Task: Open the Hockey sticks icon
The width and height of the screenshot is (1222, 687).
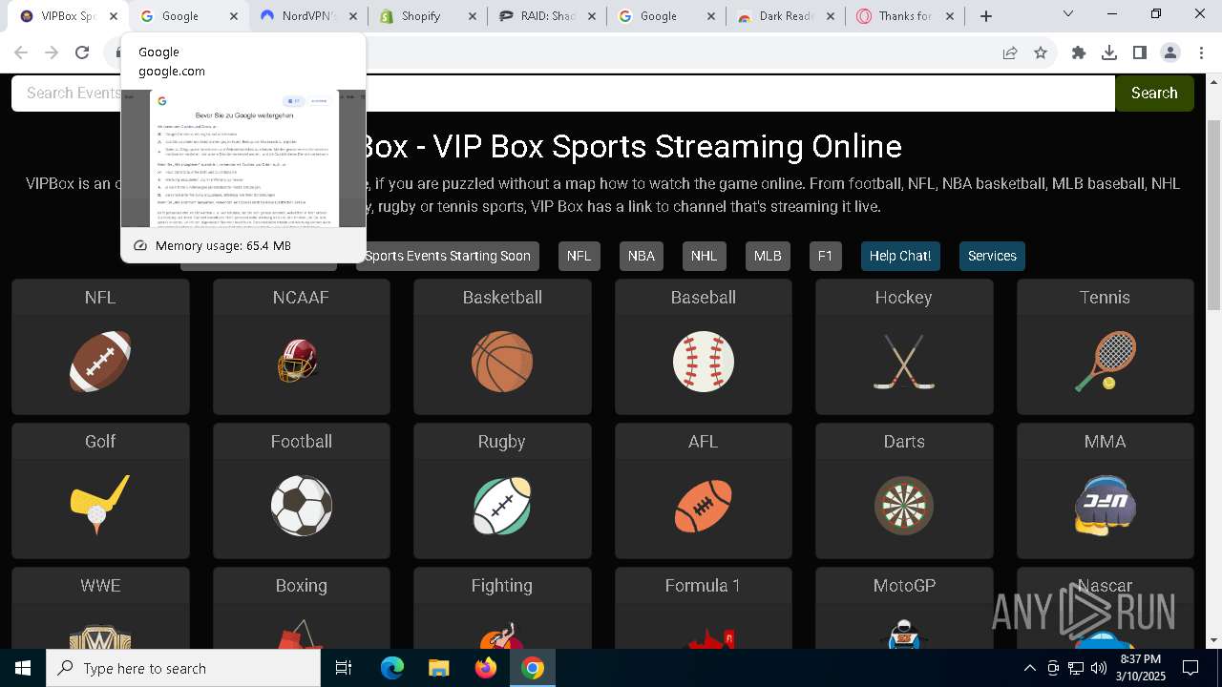Action: pos(904,362)
